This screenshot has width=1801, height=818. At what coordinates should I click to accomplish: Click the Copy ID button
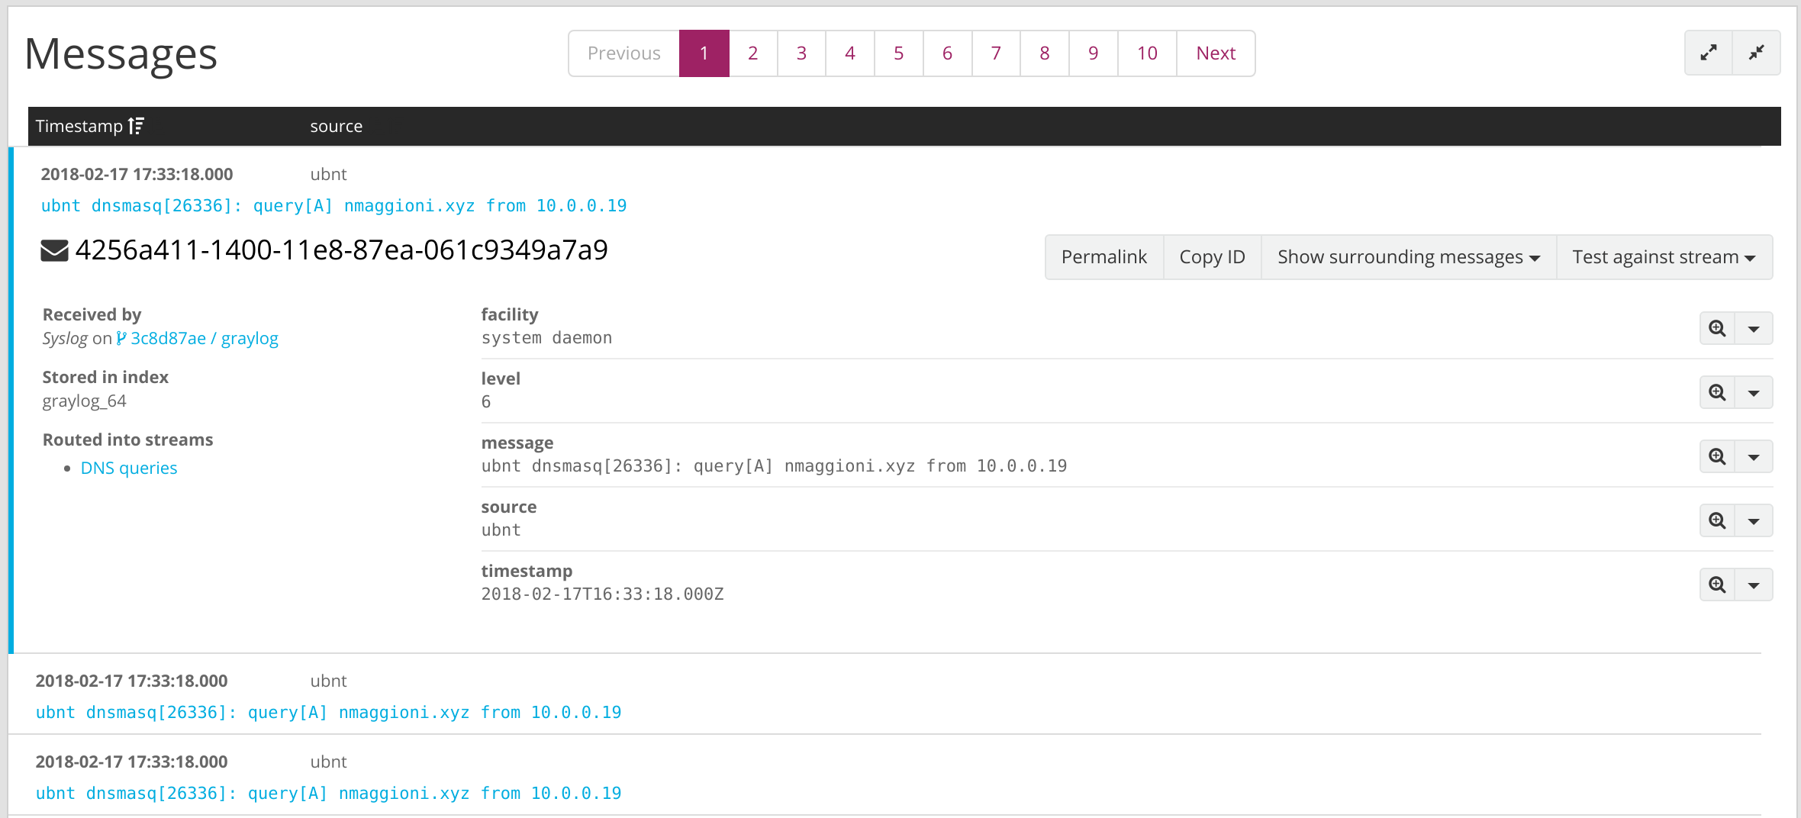(x=1213, y=257)
